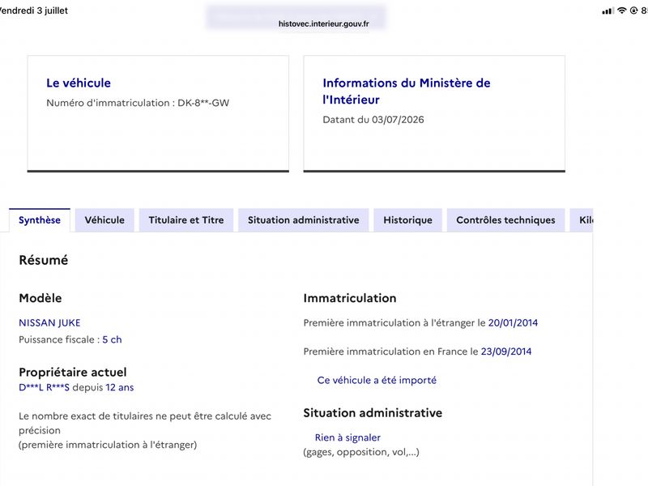Viewport: 648px width, 486px height.
Task: Click the 'Modèle' heading
Action: click(x=40, y=298)
